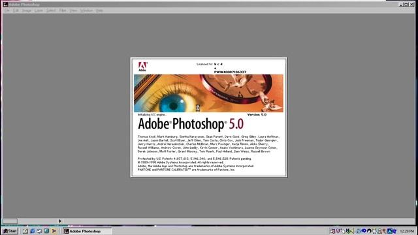Click the serial number PWW400R7106337
This screenshot has width=418, height=235.
click(230, 72)
